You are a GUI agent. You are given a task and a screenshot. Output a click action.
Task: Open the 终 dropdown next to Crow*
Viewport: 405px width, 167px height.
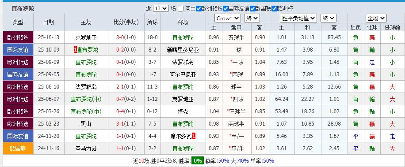coord(252,18)
